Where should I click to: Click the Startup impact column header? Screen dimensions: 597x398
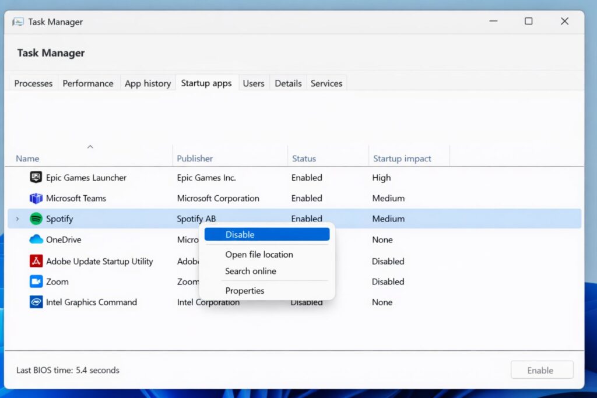(401, 159)
